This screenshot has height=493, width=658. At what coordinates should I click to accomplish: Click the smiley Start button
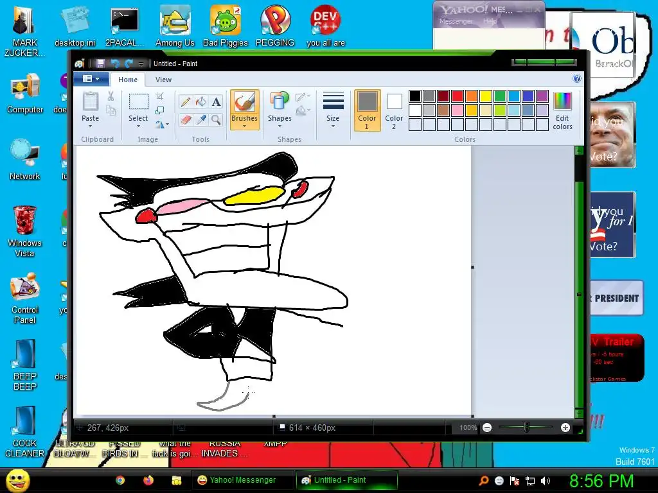(18, 480)
